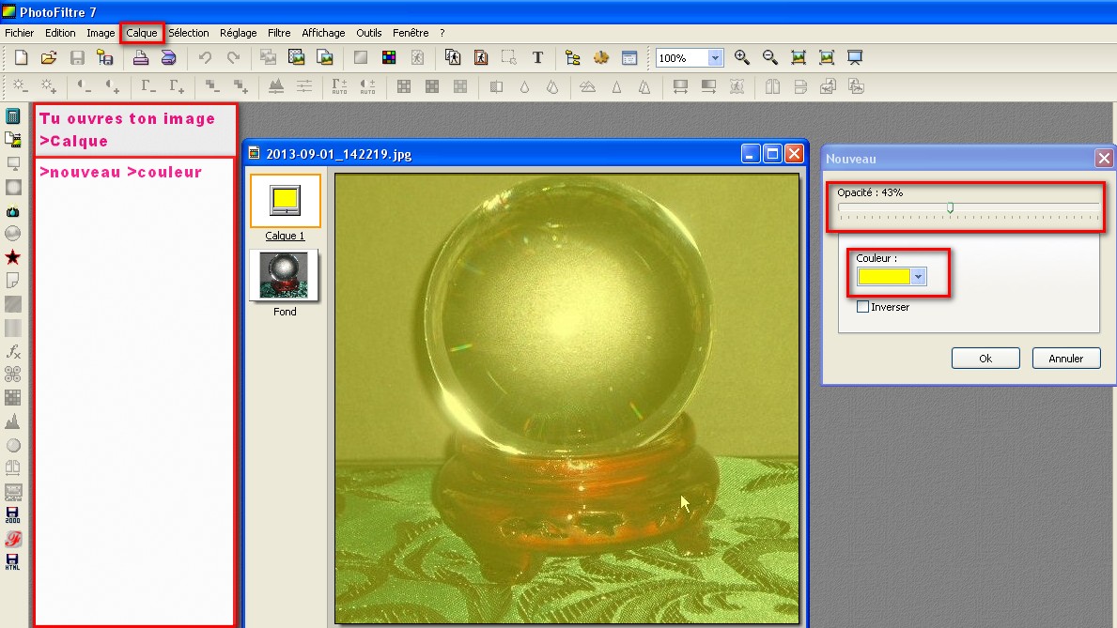1117x628 pixels.
Task: Confirm the Nouveau dialog with Ok
Action: 985,359
